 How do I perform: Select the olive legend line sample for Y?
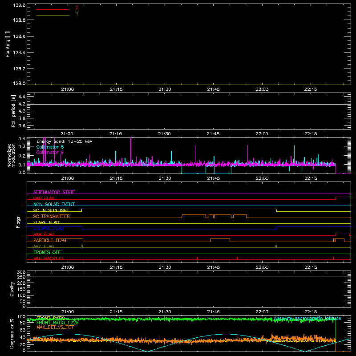(53, 15)
